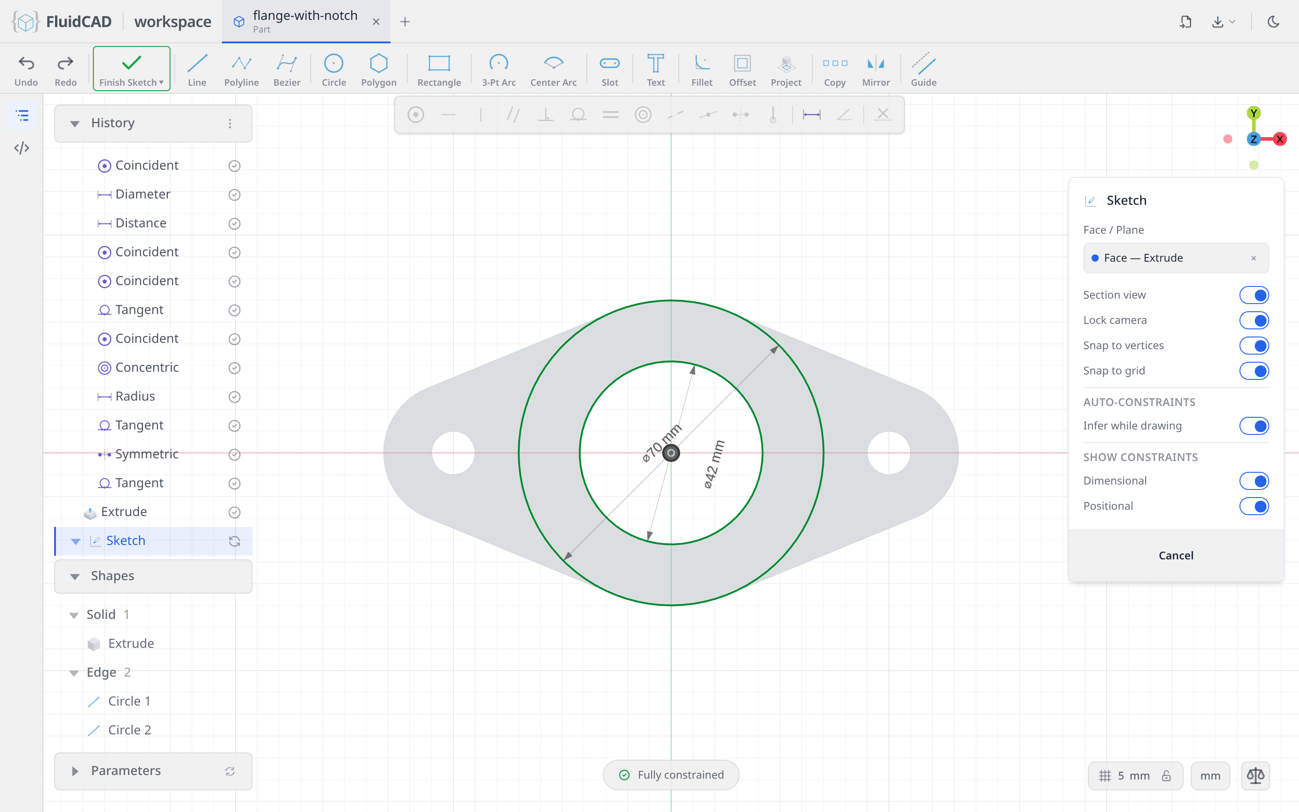Click the Project tool icon
Screen dimensions: 1299x812
coord(786,70)
